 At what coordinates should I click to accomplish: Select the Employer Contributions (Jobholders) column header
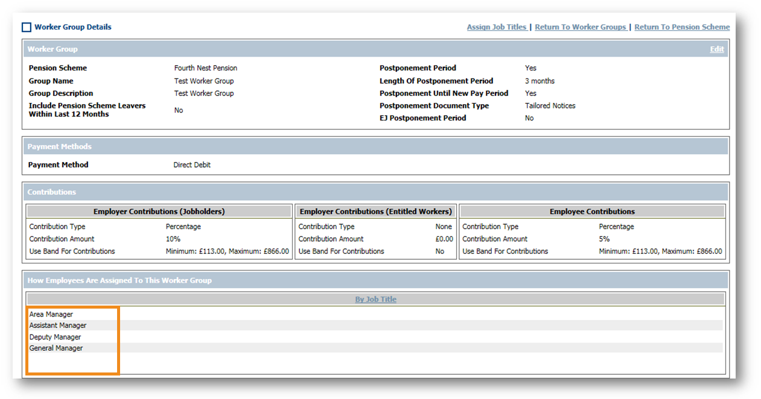click(159, 212)
